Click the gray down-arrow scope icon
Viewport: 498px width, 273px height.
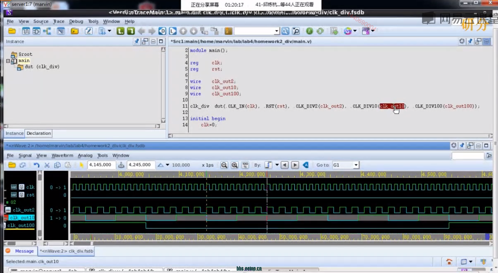tap(193, 31)
